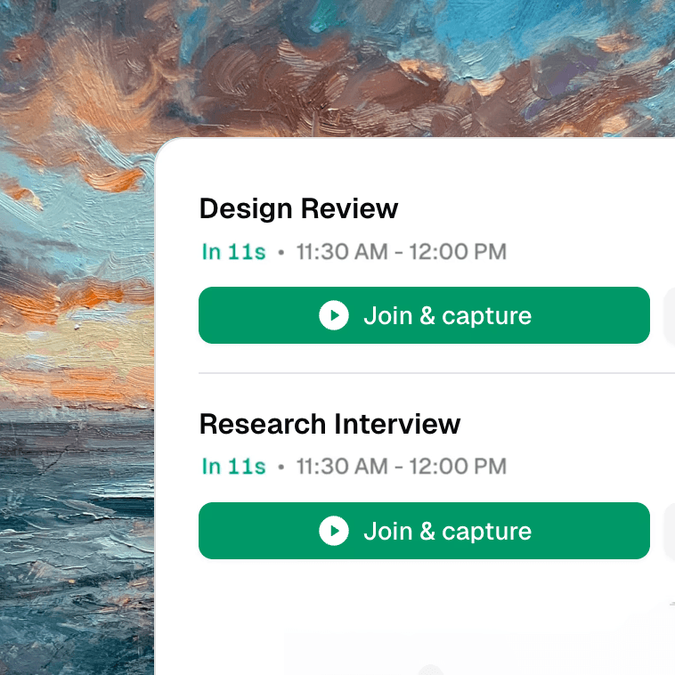Click the bullet separator in Research Interview's time row
Screen dimensions: 675x675
(x=281, y=468)
